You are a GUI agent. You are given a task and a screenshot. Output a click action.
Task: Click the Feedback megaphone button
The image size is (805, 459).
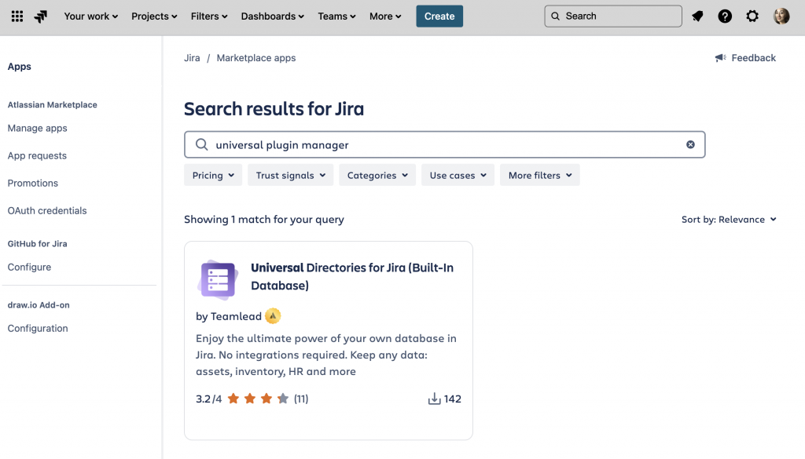(x=745, y=58)
